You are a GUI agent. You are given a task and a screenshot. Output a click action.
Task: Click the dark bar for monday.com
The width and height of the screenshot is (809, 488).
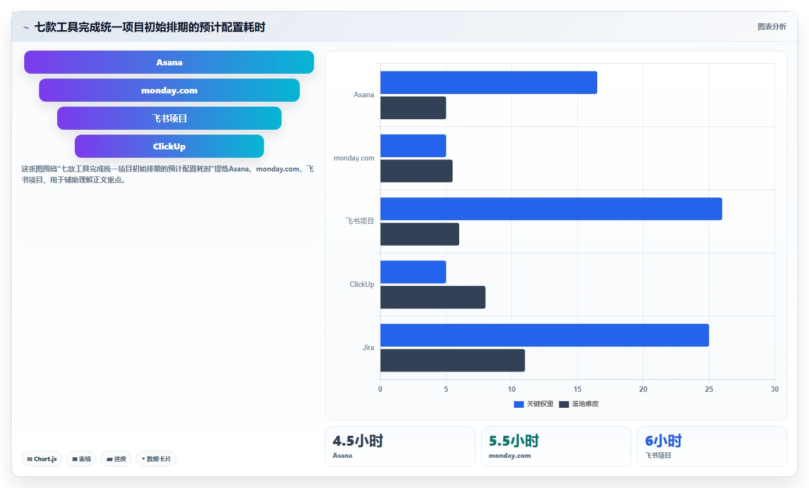point(416,171)
